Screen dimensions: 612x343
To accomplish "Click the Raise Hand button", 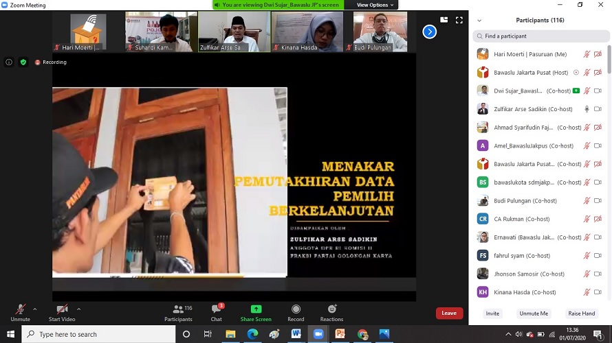I will (x=581, y=314).
